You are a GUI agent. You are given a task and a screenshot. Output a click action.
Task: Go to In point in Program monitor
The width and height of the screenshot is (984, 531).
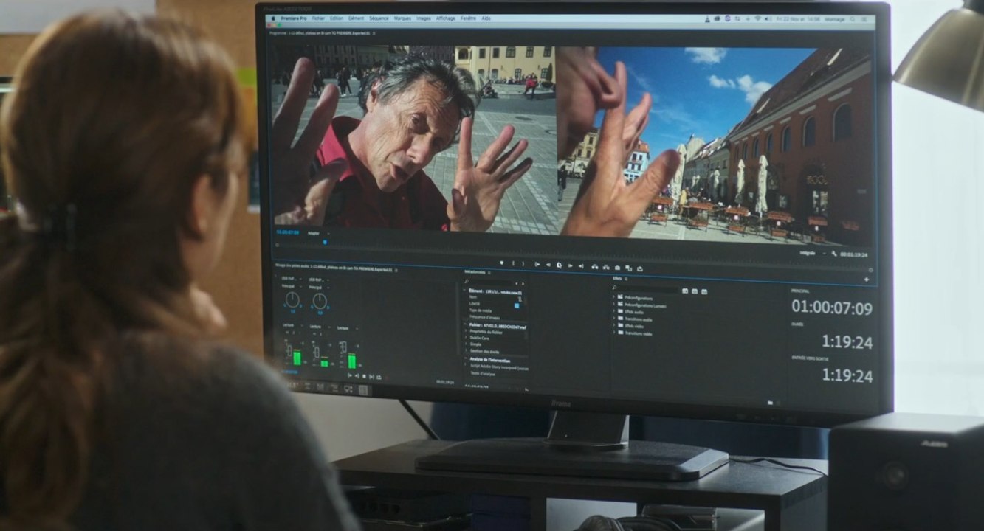click(x=537, y=265)
